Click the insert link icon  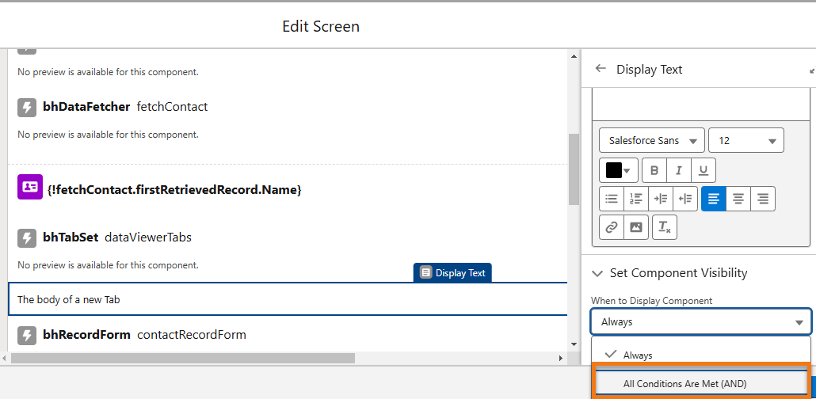coord(612,226)
